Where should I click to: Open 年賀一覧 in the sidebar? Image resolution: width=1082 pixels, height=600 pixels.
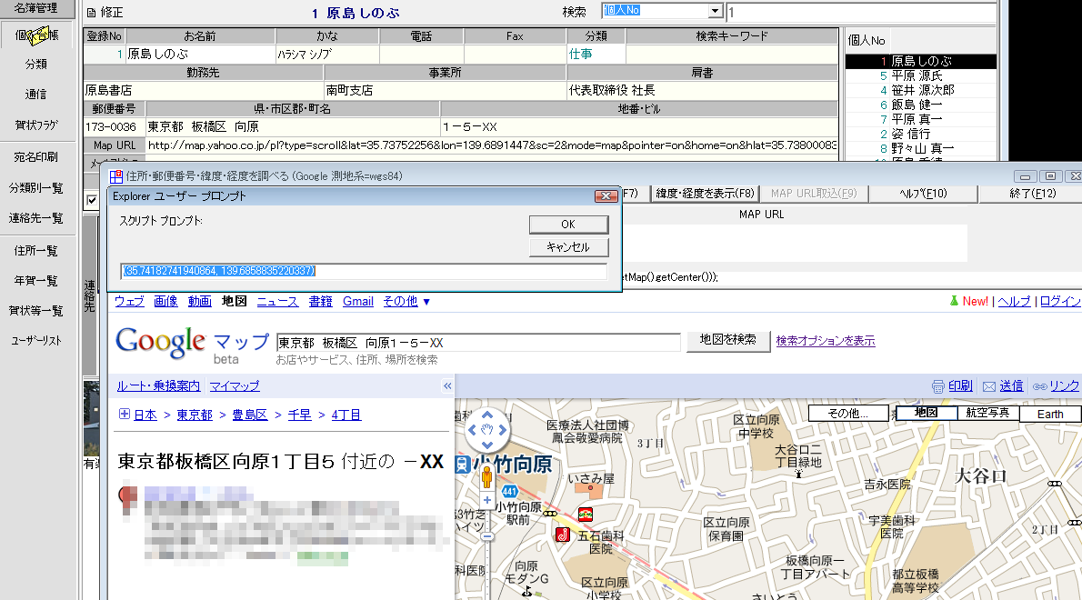coord(36,281)
